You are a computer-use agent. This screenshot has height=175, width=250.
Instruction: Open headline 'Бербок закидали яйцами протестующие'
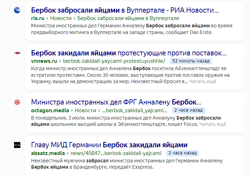click(x=129, y=53)
